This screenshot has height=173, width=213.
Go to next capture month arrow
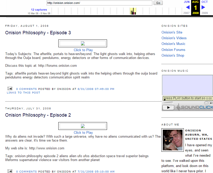point(203,7)
